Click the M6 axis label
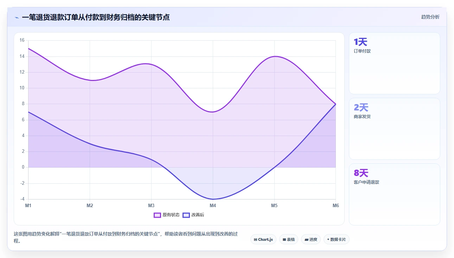Image resolution: width=454 pixels, height=258 pixels. tap(336, 205)
